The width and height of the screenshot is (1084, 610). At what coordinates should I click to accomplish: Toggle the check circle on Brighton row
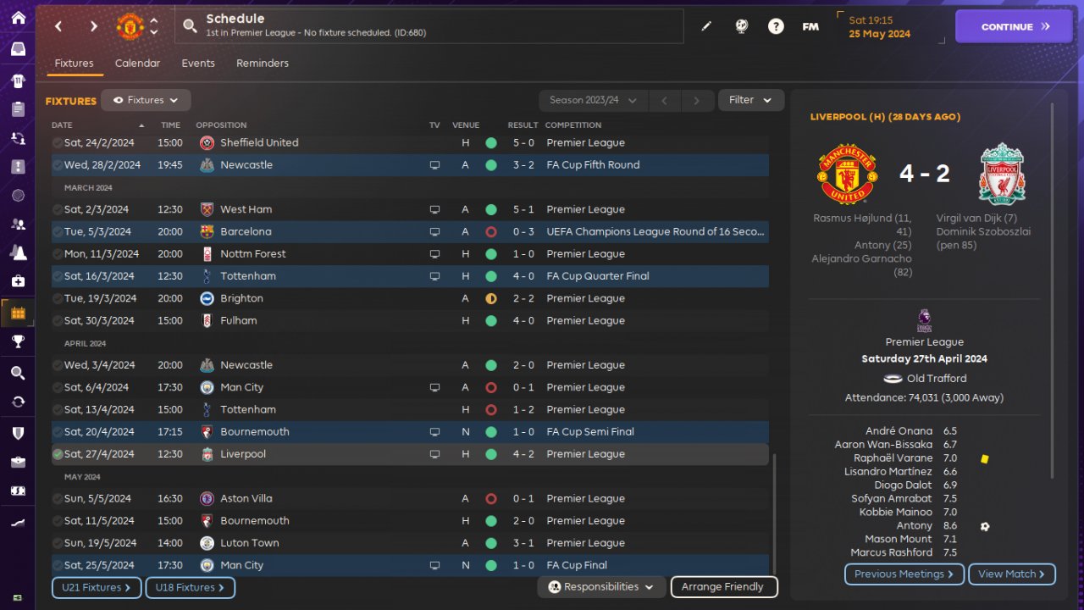58,299
